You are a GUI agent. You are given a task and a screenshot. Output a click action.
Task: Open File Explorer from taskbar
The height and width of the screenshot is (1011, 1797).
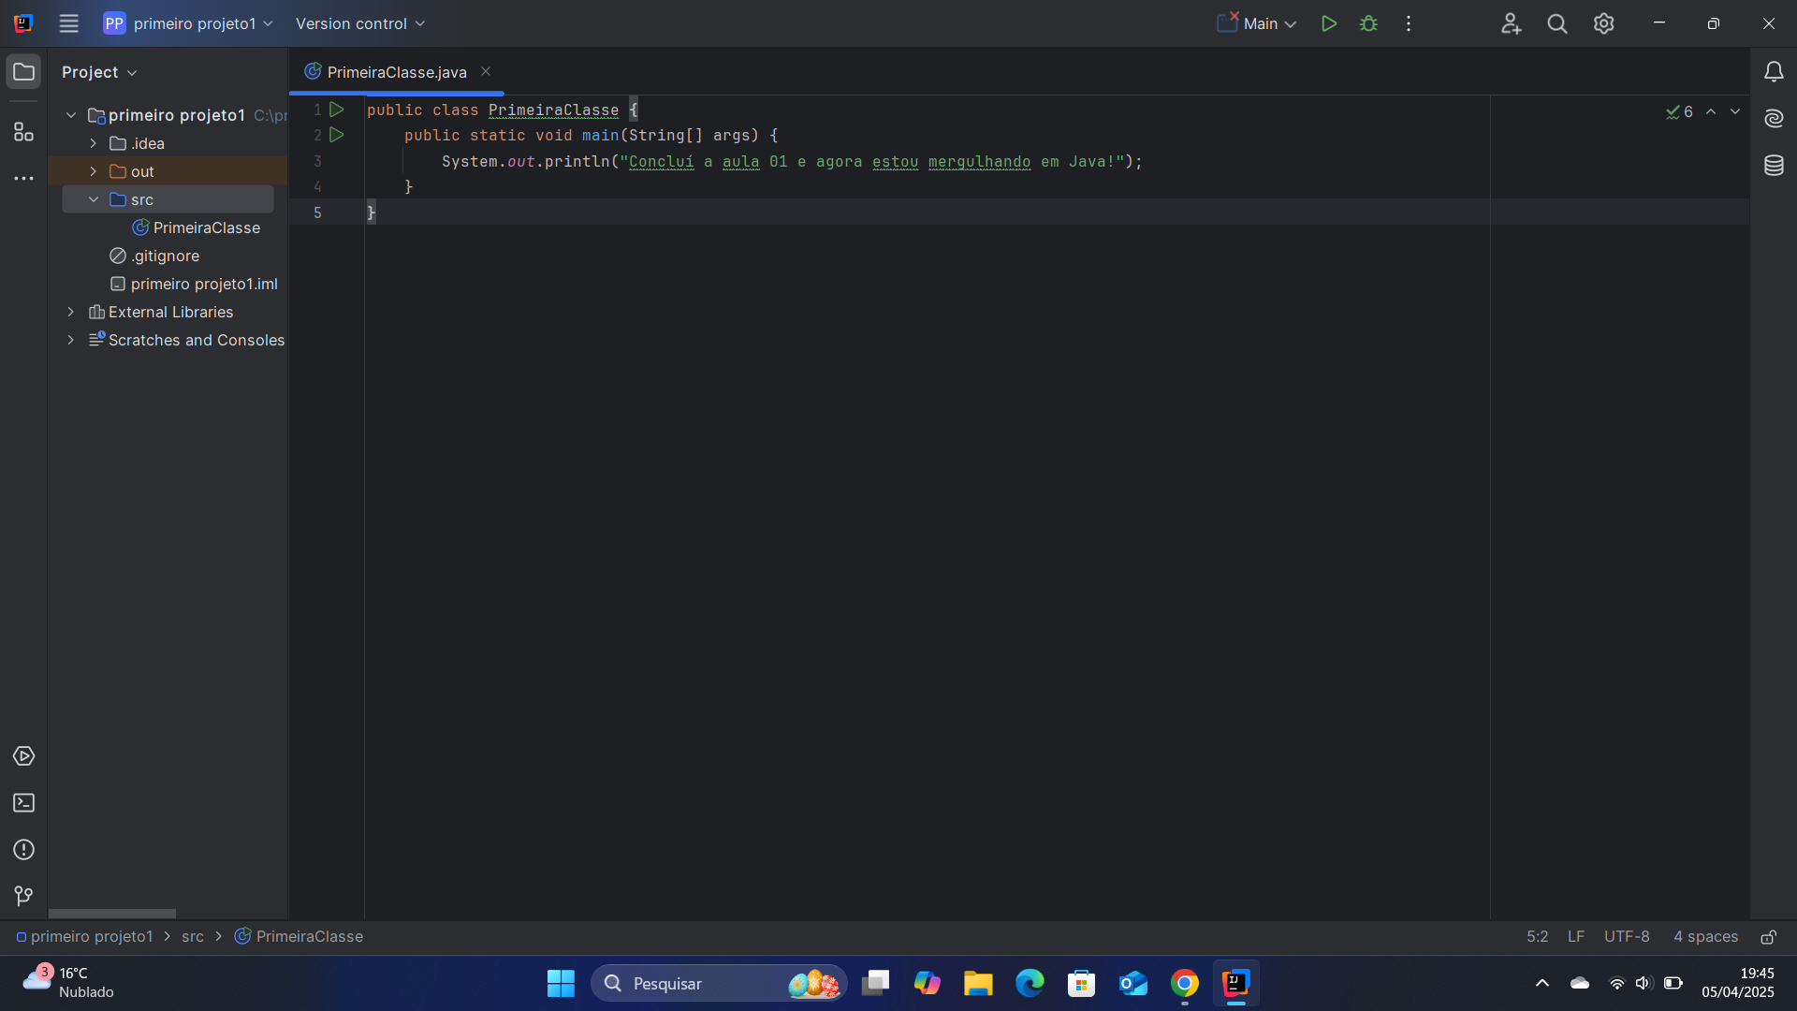978,984
